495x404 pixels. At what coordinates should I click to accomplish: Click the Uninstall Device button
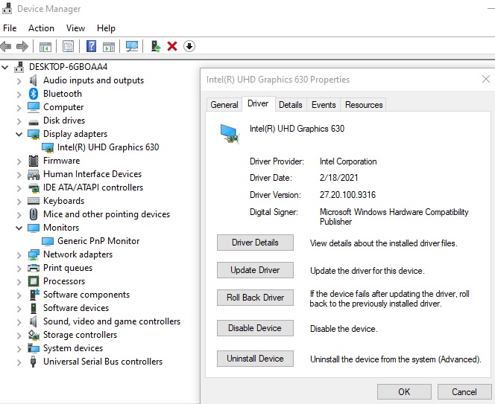click(255, 359)
